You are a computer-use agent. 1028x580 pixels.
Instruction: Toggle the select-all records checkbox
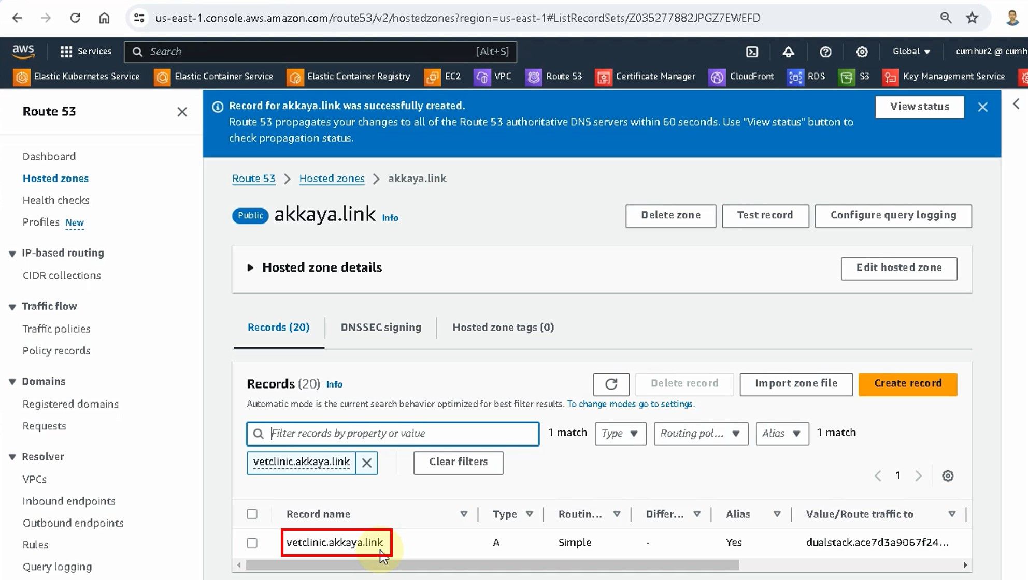252,514
